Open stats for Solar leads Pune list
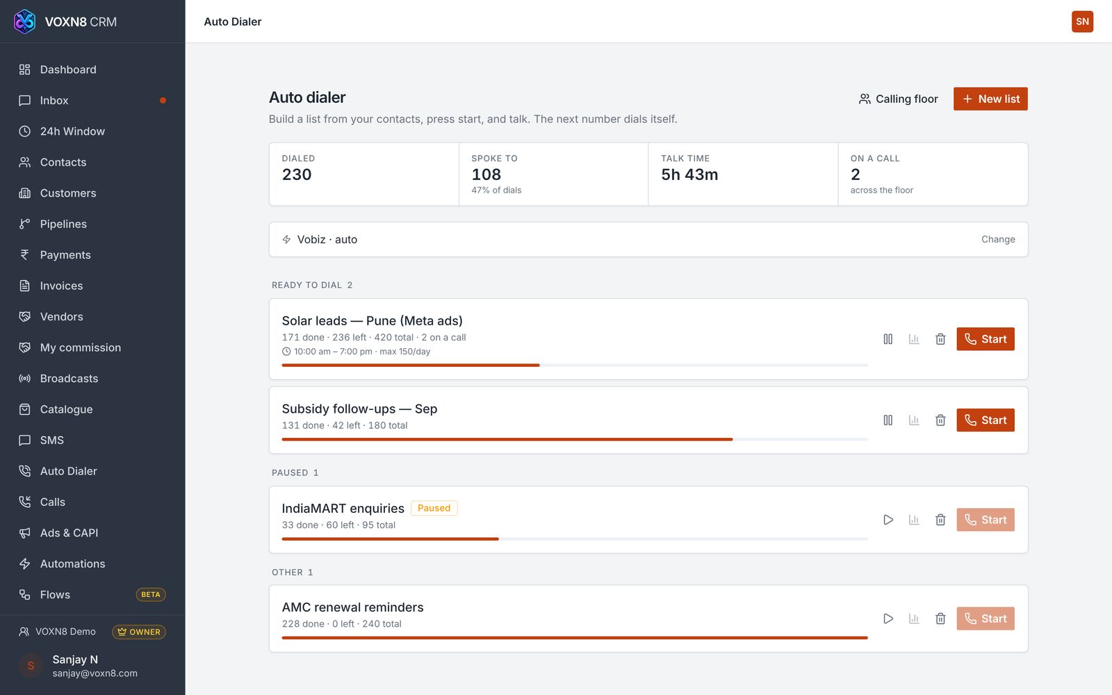This screenshot has width=1112, height=695. [914, 339]
